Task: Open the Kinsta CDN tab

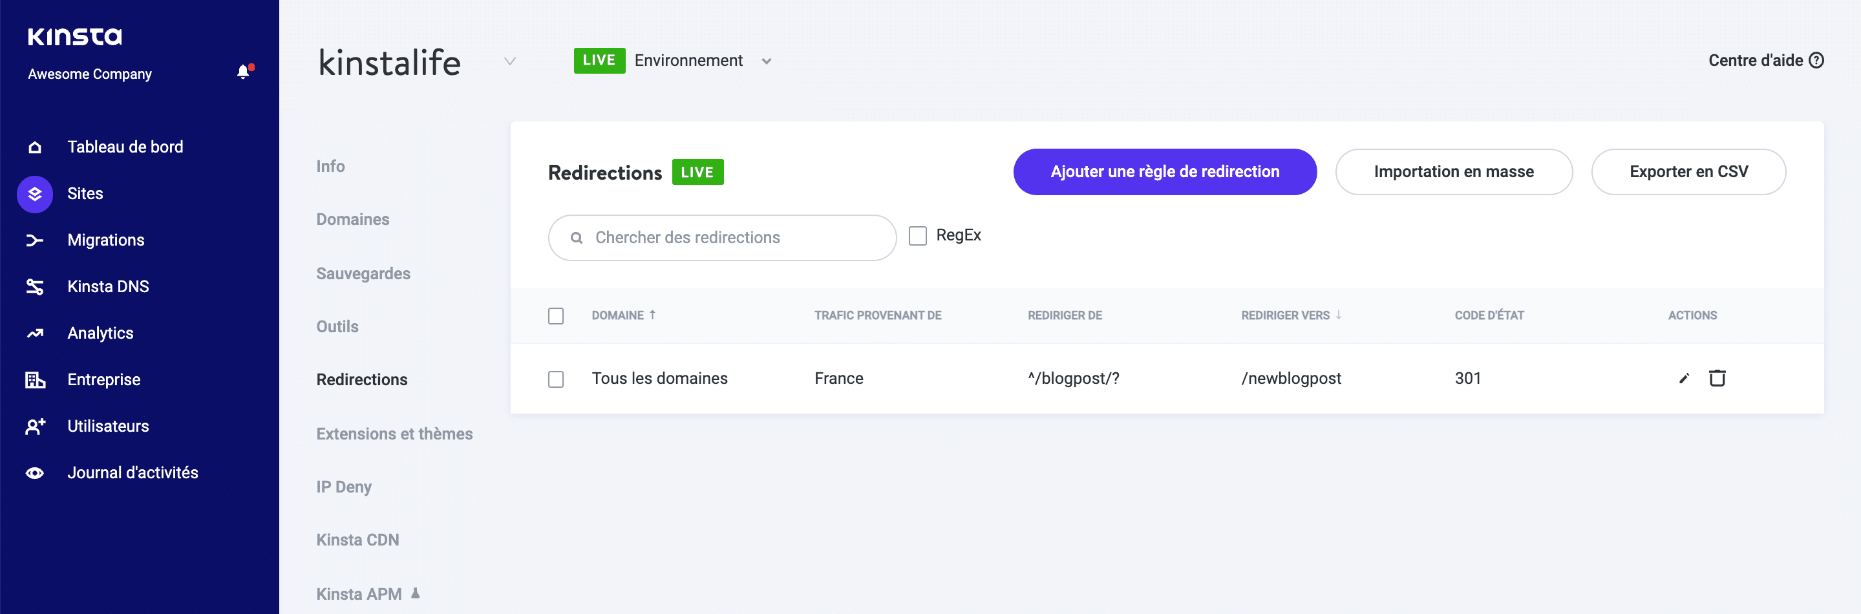Action: tap(357, 540)
